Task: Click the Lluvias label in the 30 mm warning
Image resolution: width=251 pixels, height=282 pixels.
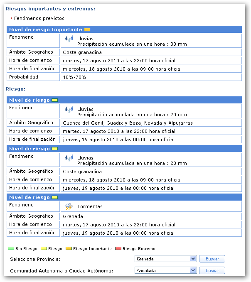Action: [85, 38]
